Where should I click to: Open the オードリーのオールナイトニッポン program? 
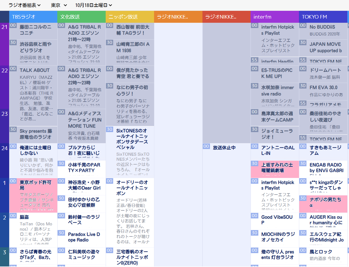[132, 188]
